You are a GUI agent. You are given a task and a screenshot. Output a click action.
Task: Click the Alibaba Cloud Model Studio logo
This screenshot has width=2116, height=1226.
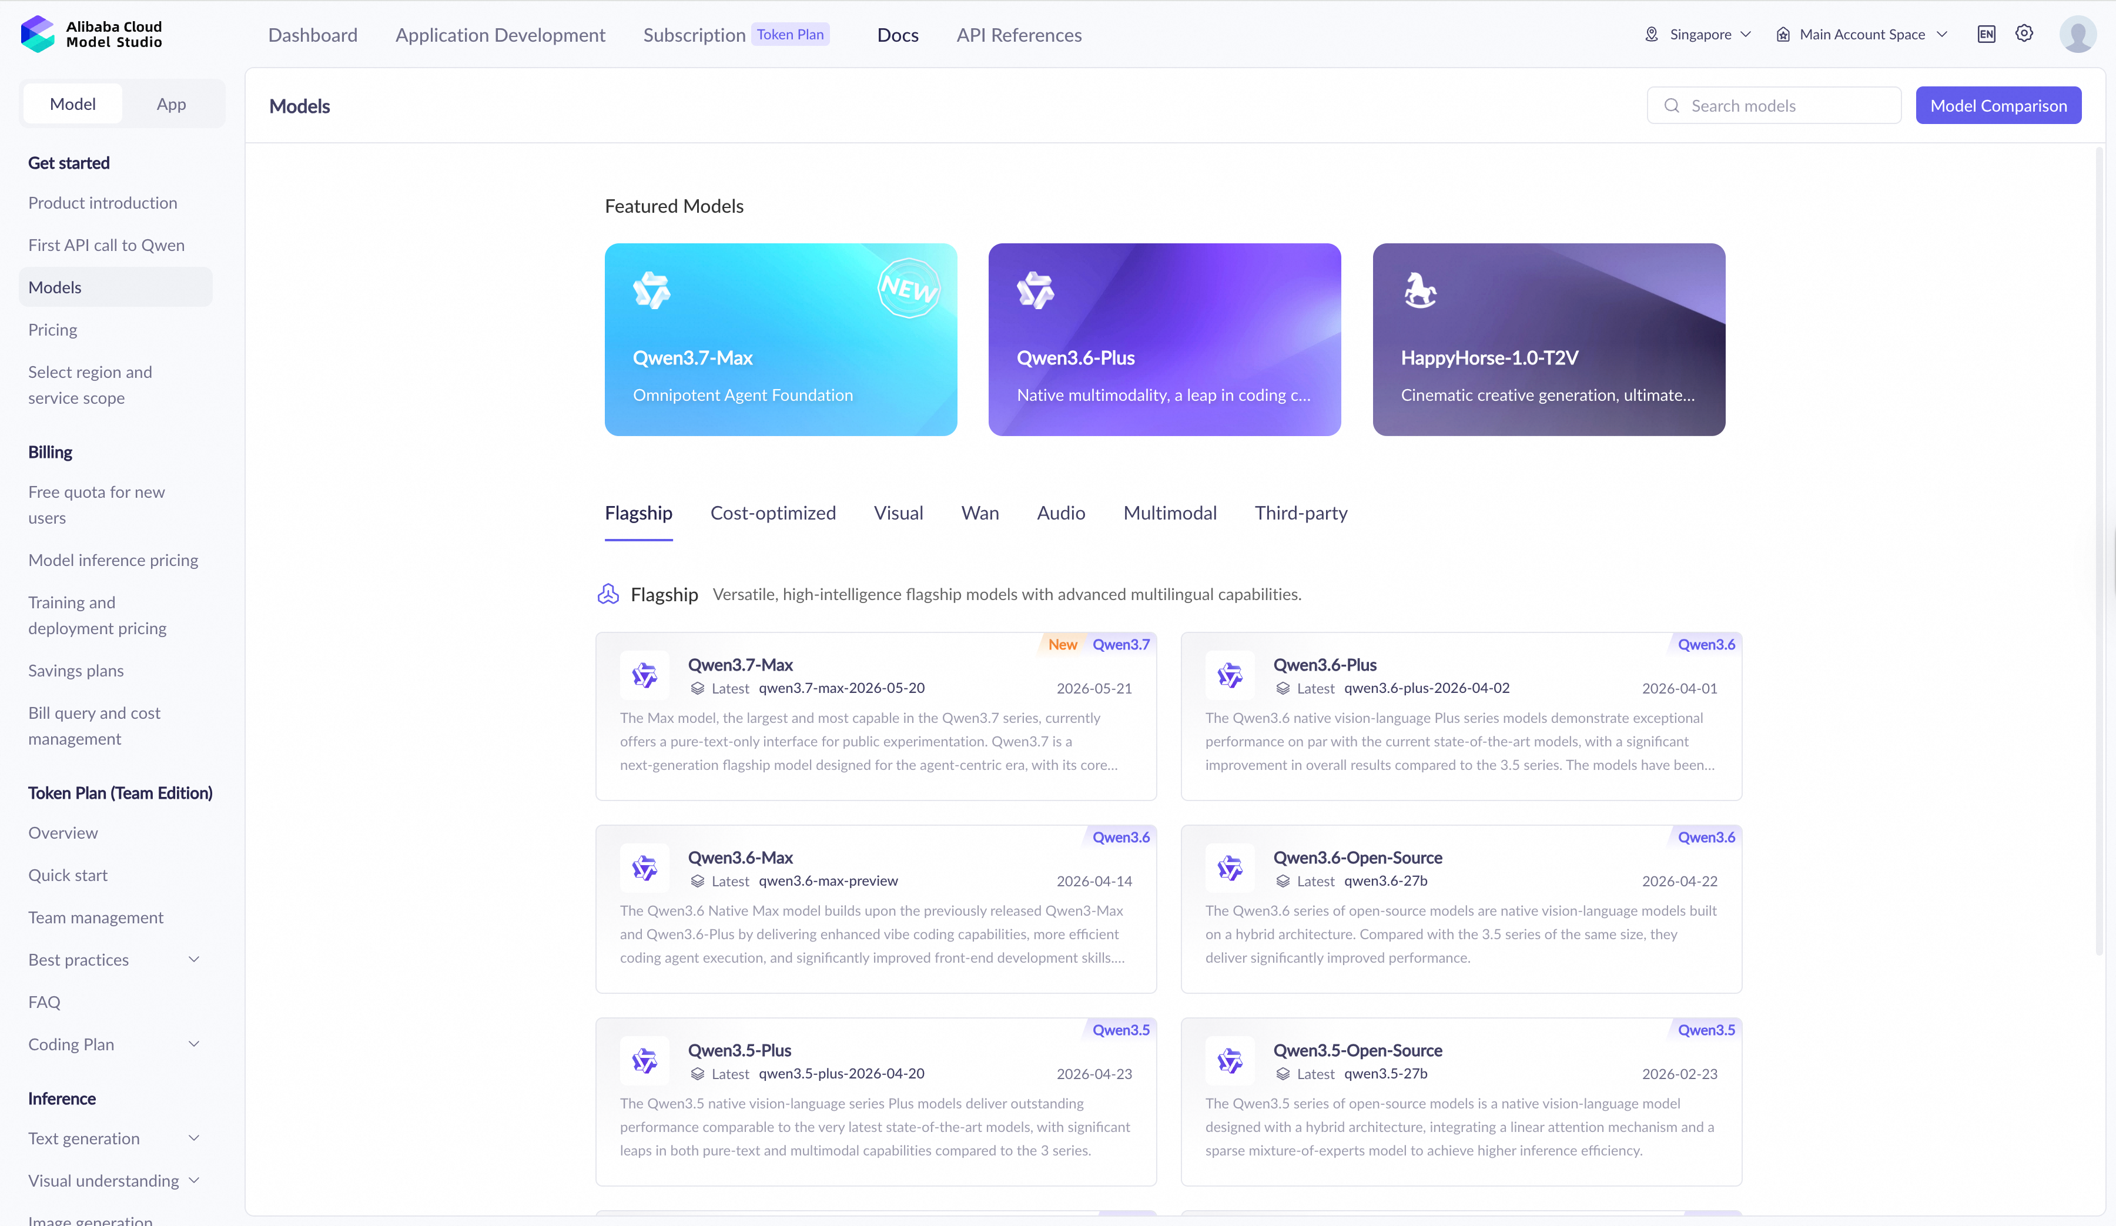91,35
